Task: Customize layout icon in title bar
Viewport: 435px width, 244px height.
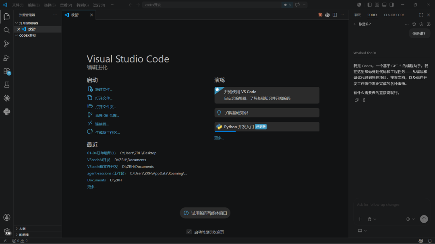Action: [x=377, y=5]
